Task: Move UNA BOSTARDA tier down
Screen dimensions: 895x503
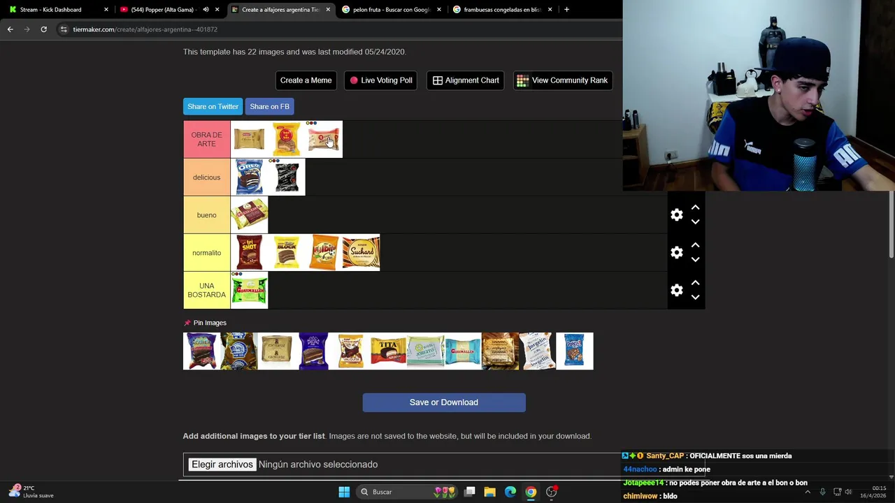Action: pyautogui.click(x=695, y=298)
